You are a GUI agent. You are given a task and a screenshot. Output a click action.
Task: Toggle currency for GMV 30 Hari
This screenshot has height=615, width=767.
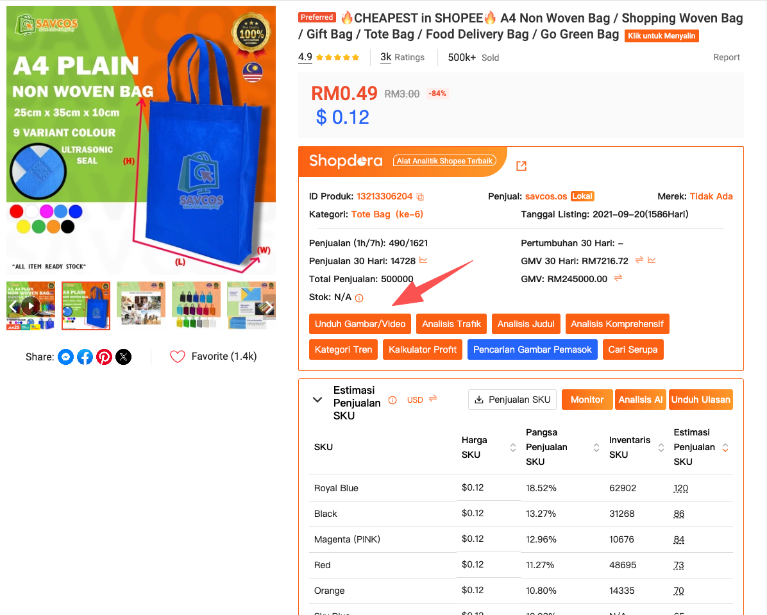[x=639, y=260]
